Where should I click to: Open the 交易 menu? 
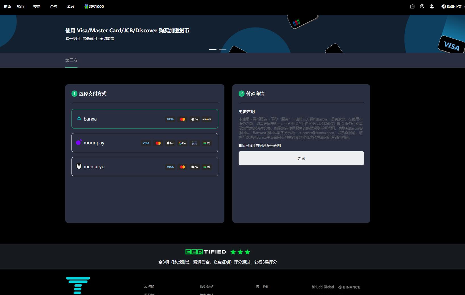[37, 7]
